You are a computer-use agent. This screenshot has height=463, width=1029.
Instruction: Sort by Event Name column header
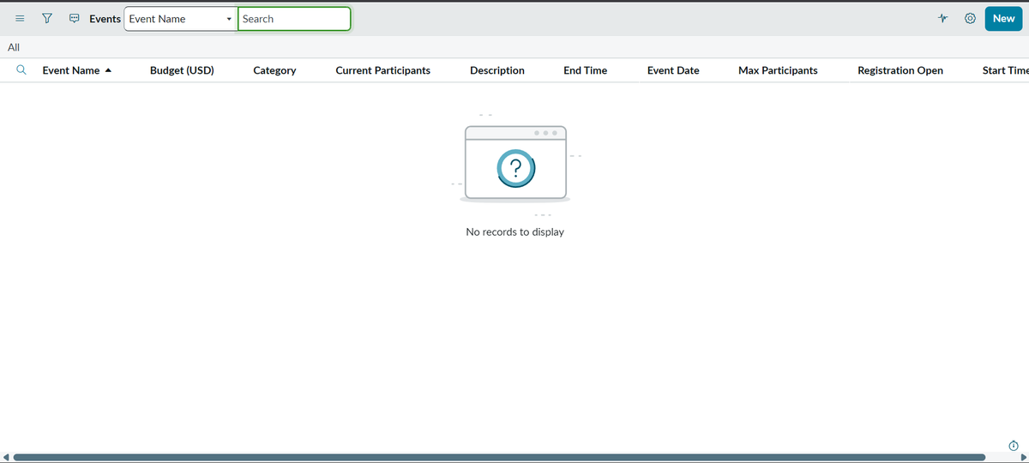71,70
